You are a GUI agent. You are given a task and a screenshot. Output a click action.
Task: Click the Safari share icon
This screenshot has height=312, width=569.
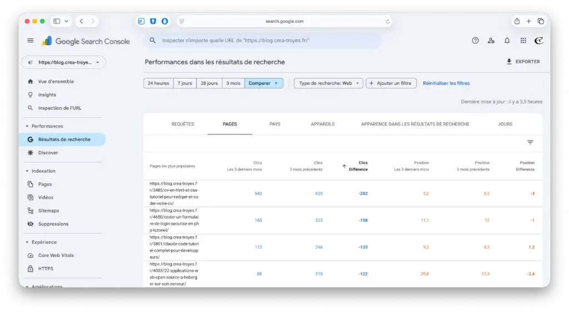pos(517,21)
